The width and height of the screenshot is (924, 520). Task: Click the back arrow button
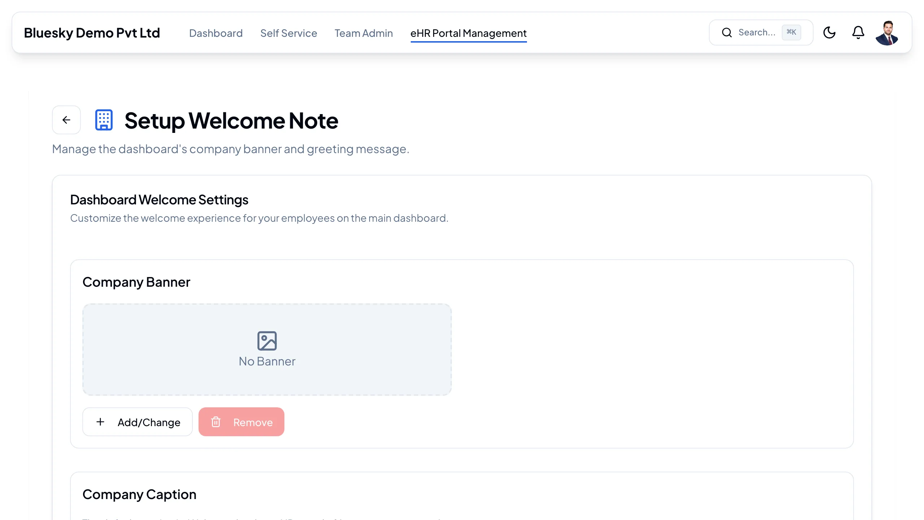click(x=66, y=120)
